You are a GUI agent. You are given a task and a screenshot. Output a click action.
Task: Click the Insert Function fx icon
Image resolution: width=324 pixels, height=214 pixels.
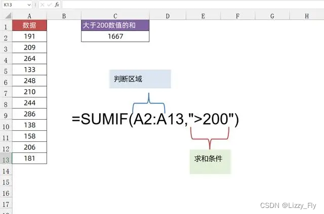tap(57, 5)
